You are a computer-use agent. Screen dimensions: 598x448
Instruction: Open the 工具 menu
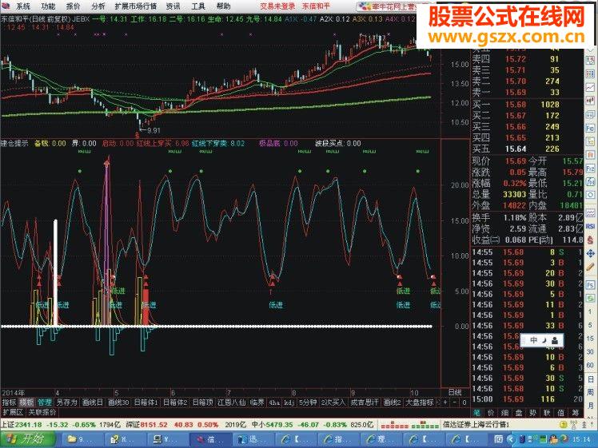198,6
